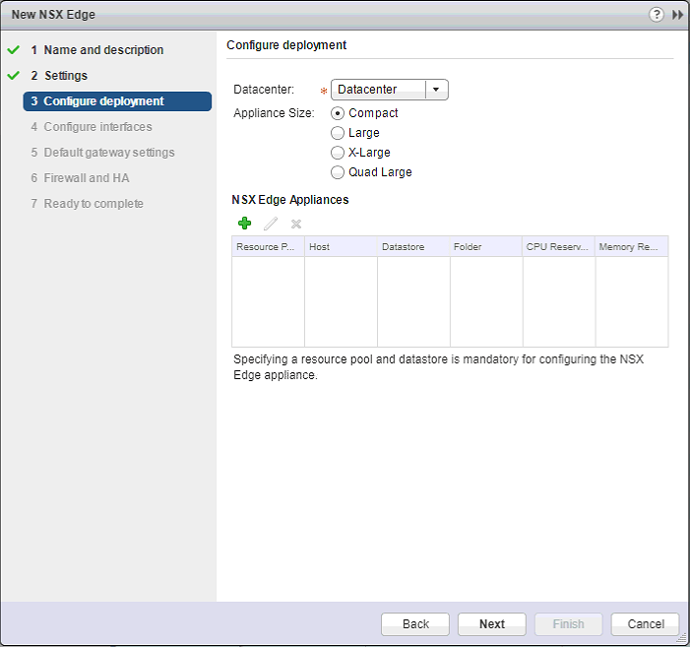Open the help question mark icon
690x647 pixels.
click(x=657, y=15)
